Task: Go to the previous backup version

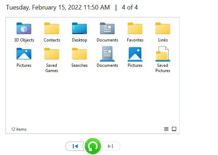Action: (x=75, y=146)
